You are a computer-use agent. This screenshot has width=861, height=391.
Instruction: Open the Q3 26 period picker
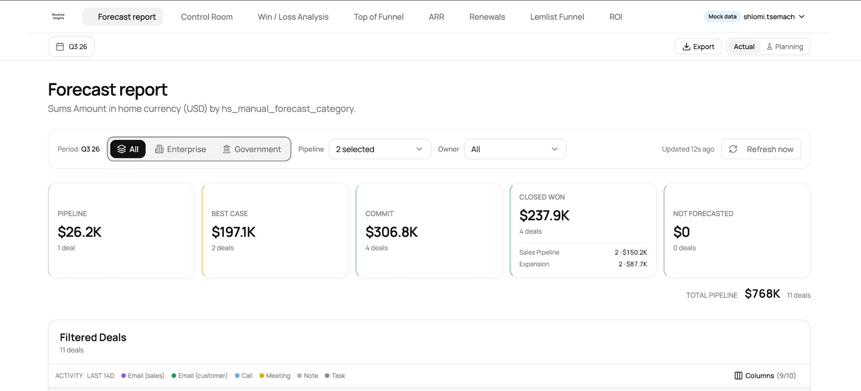tap(71, 47)
